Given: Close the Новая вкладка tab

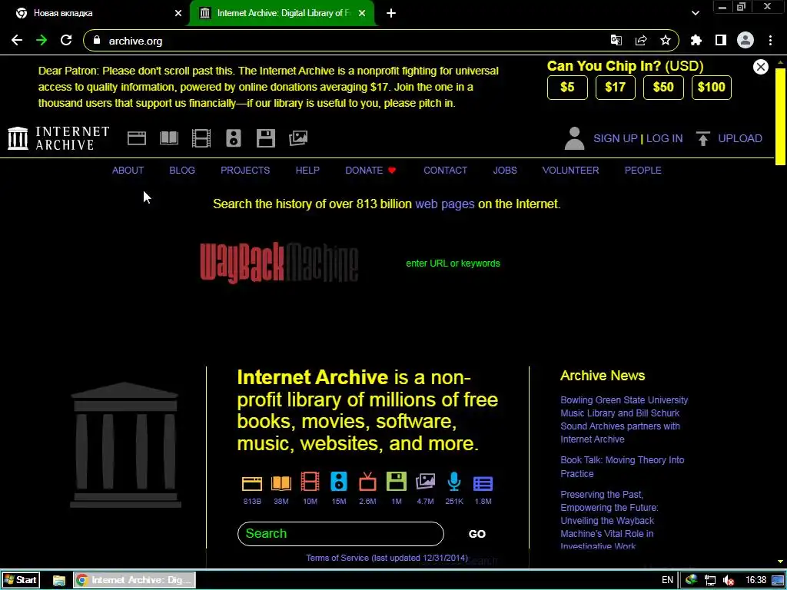Looking at the screenshot, I should point(178,13).
